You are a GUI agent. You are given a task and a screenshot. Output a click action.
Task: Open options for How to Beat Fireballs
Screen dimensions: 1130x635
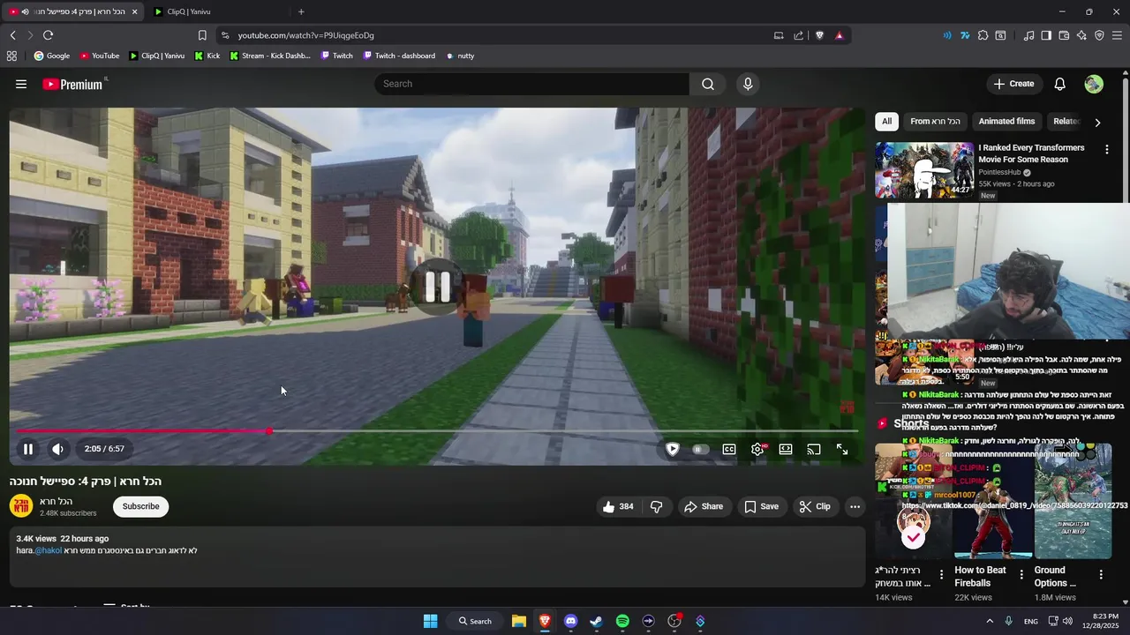(1021, 574)
